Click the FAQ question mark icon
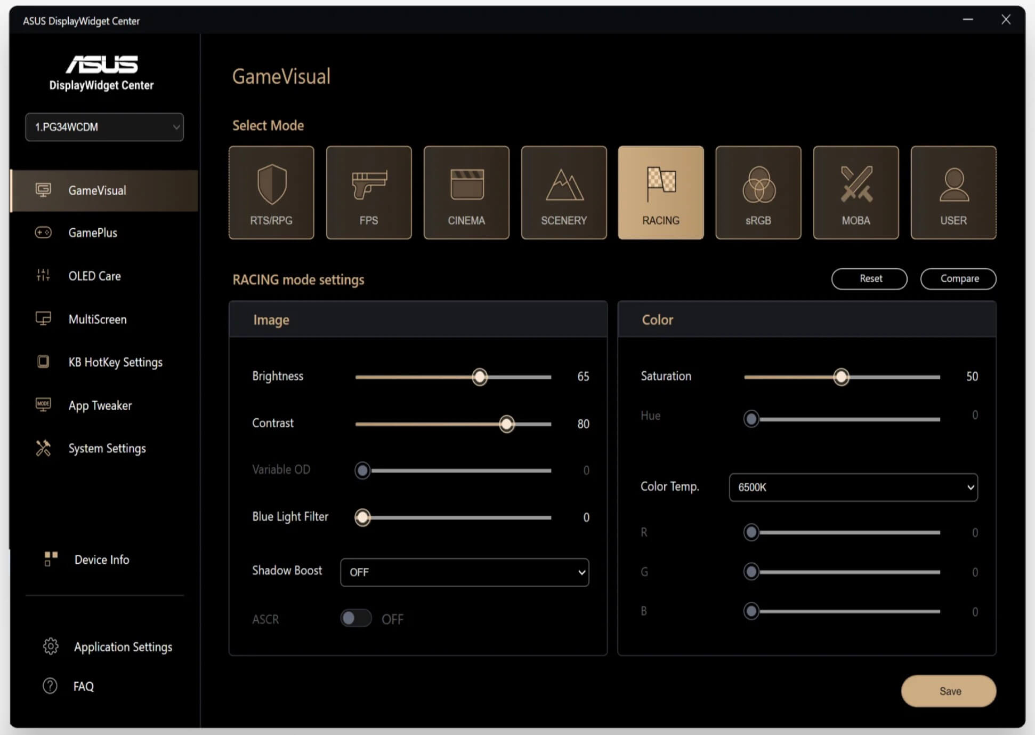The image size is (1035, 735). (50, 686)
